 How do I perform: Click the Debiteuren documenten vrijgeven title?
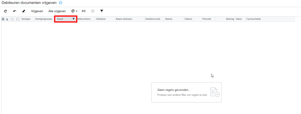coord(29,3)
